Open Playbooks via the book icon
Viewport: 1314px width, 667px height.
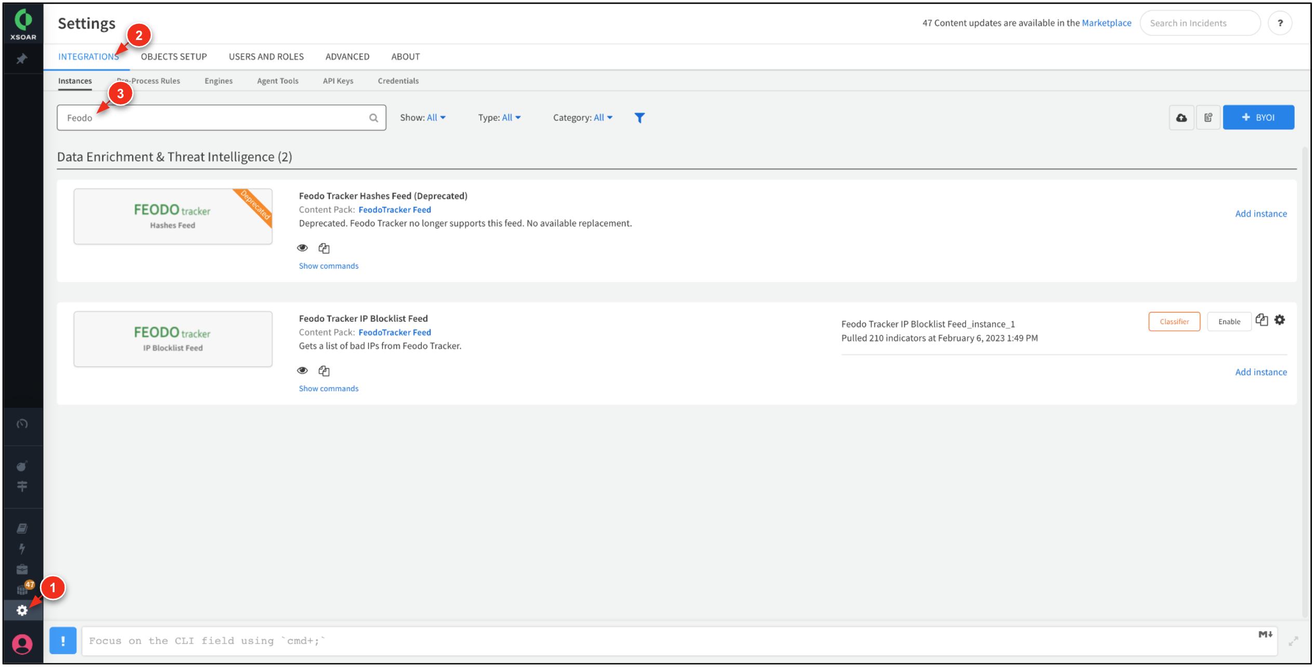(x=22, y=528)
